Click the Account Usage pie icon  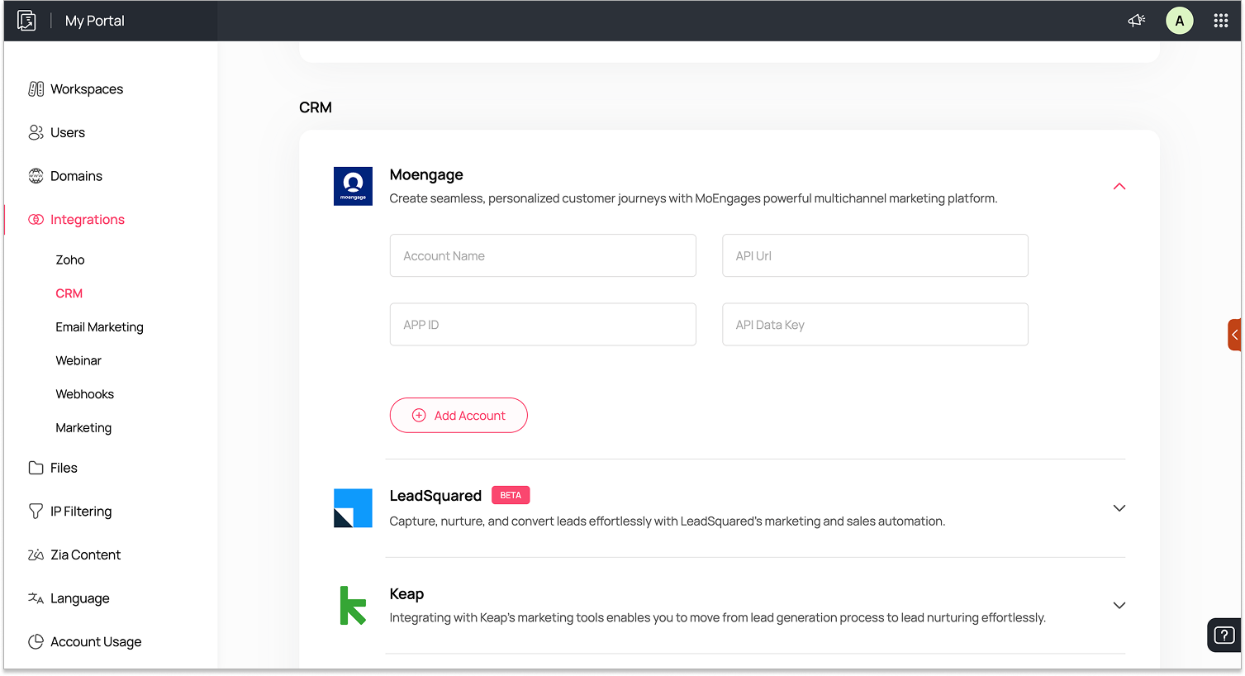click(x=36, y=642)
